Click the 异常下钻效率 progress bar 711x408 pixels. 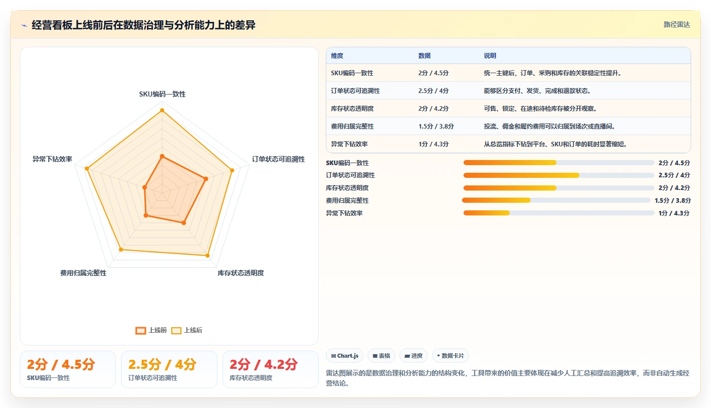click(559, 213)
